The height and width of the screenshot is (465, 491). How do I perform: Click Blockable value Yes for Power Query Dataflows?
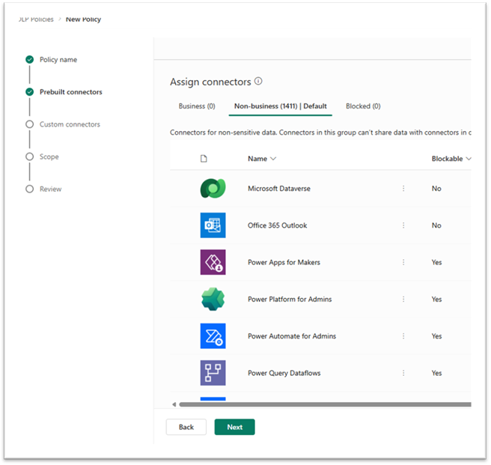[437, 373]
